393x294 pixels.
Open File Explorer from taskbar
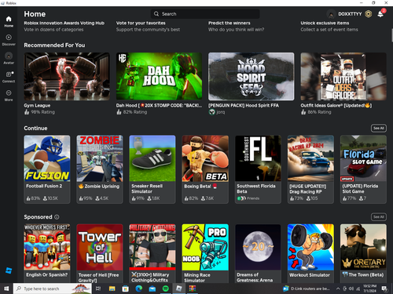[112, 289]
